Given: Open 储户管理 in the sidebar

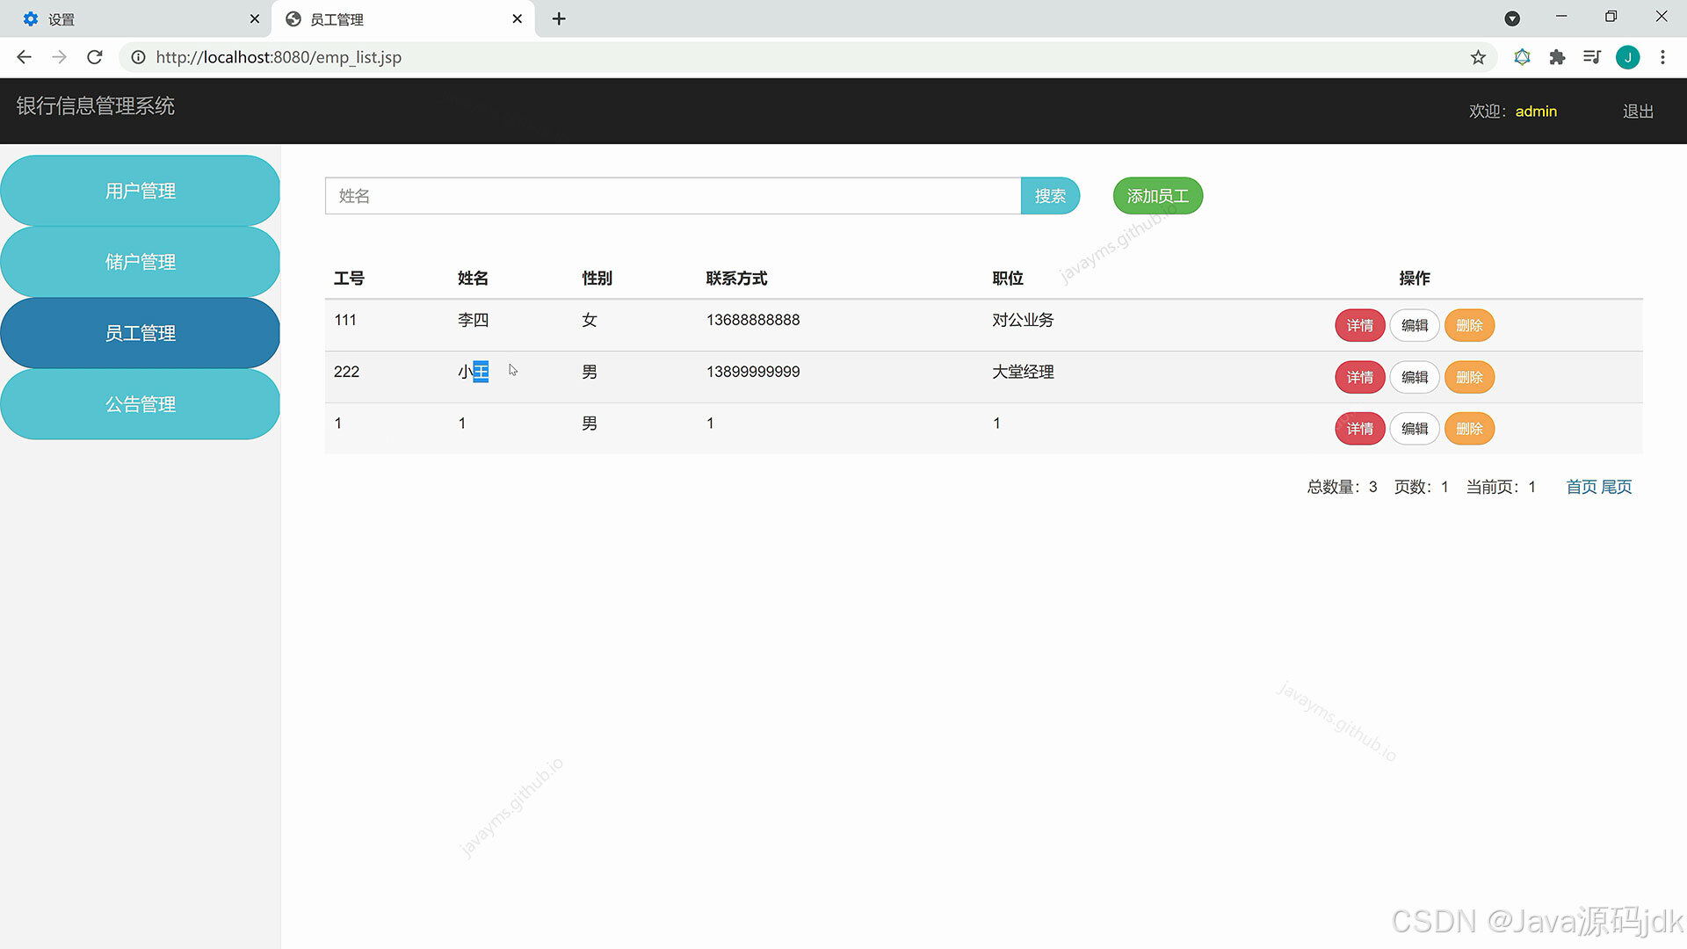Looking at the screenshot, I should point(141,262).
